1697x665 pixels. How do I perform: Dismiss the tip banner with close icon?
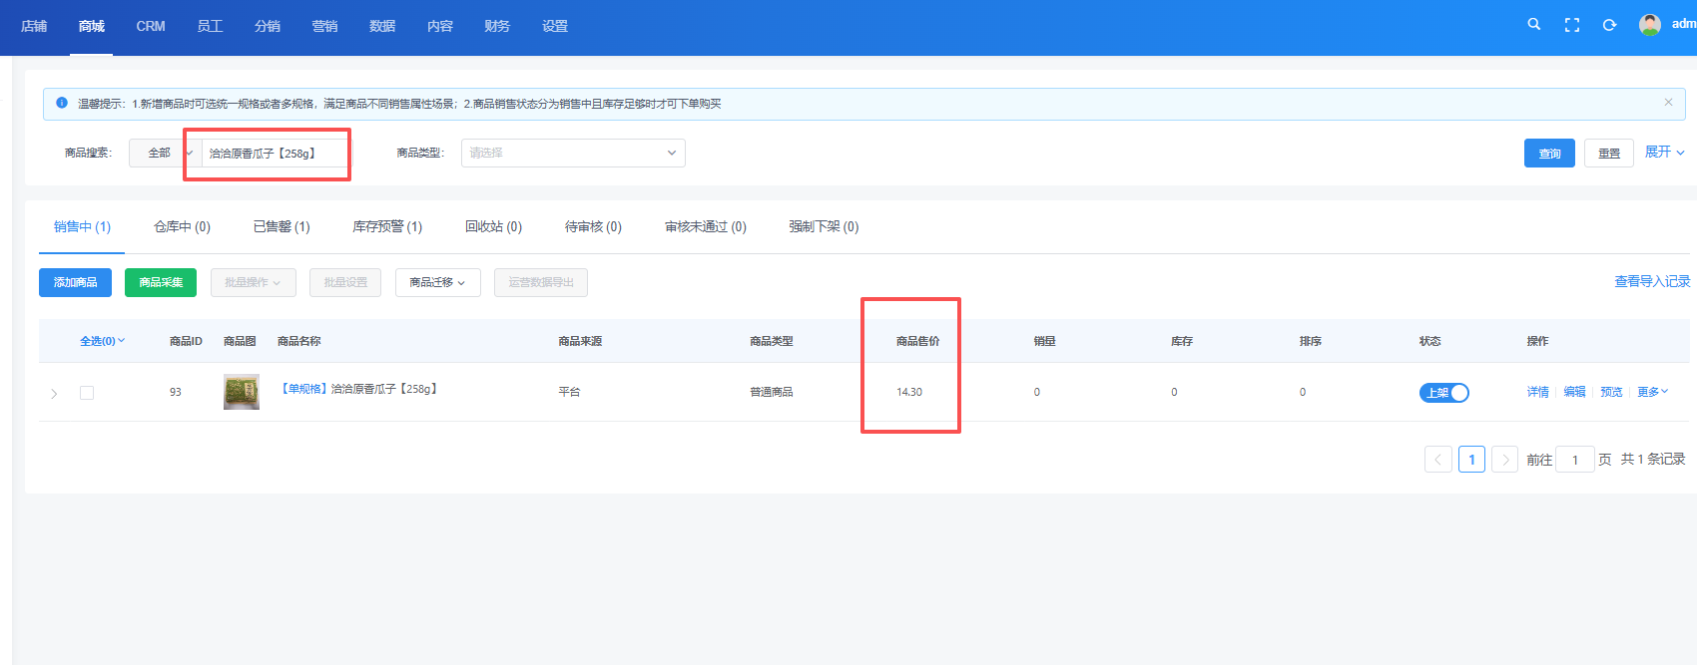1668,102
